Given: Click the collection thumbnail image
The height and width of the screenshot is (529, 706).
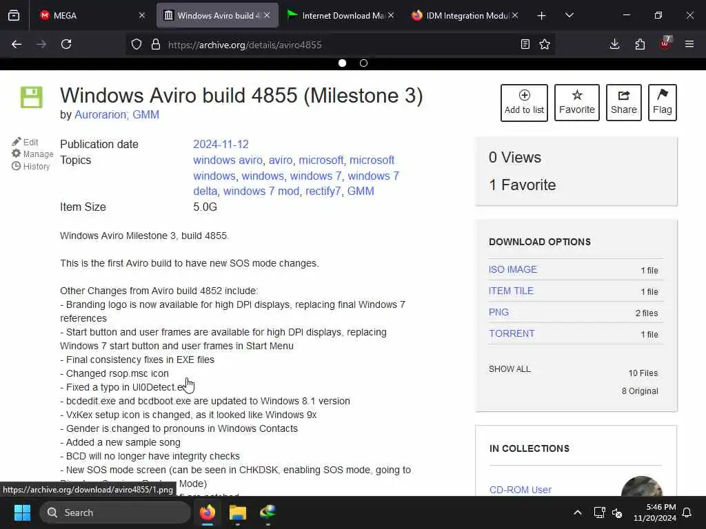Looking at the screenshot, I should point(642,486).
